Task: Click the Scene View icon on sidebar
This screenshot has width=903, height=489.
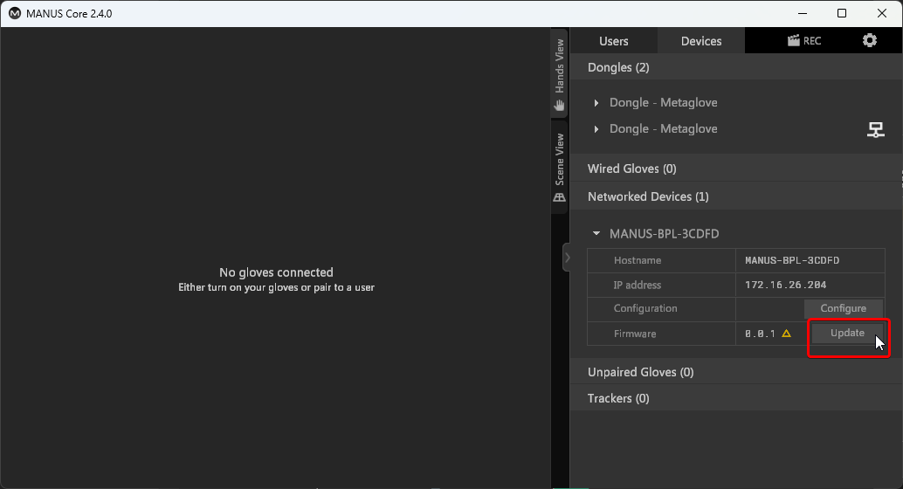Action: [560, 198]
